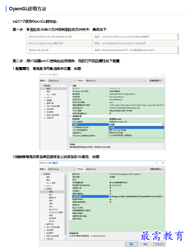Click the glu32.dll,glut.dll table cell

(x=59, y=50)
